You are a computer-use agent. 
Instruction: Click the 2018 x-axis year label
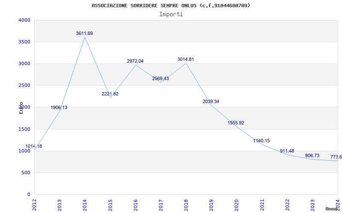tap(186, 204)
